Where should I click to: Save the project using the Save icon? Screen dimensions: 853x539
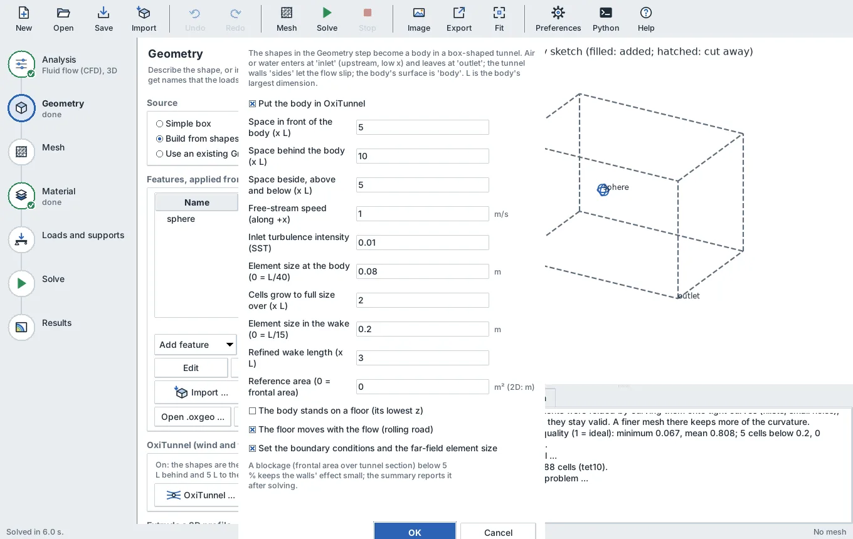point(103,19)
